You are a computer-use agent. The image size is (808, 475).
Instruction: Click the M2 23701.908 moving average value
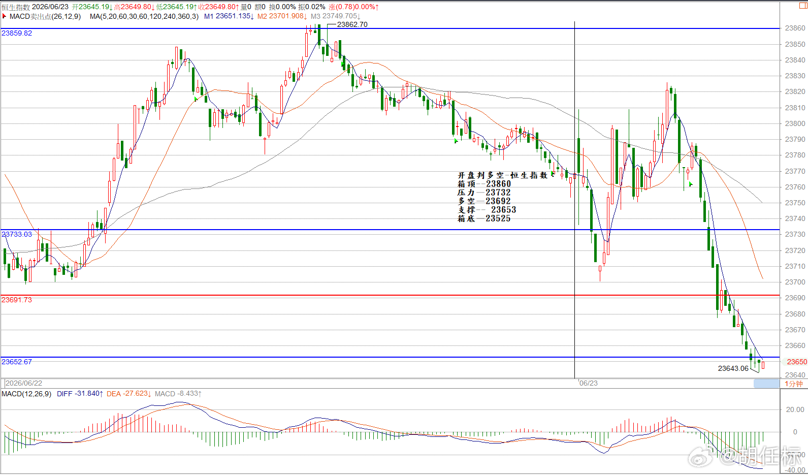(282, 16)
